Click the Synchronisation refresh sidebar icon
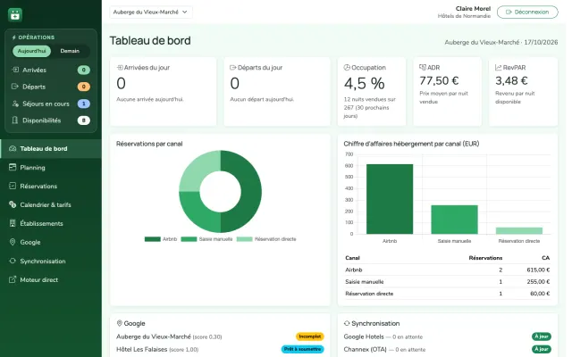The width and height of the screenshot is (572, 357). [x=13, y=261]
